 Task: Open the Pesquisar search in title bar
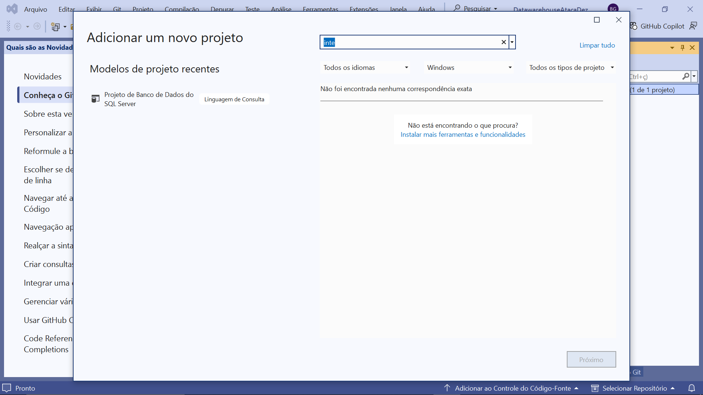[x=475, y=8]
